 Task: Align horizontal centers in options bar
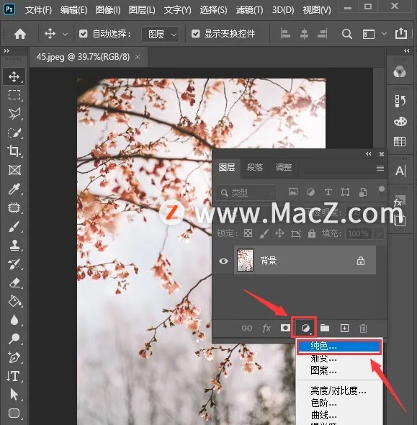pyautogui.click(x=304, y=34)
